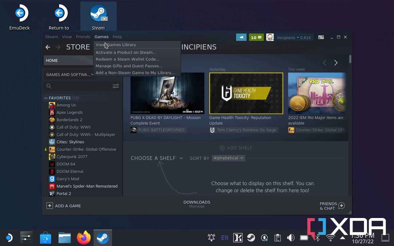Click the HOME library button
Viewport: 394px width, 246px height.
pos(69,60)
